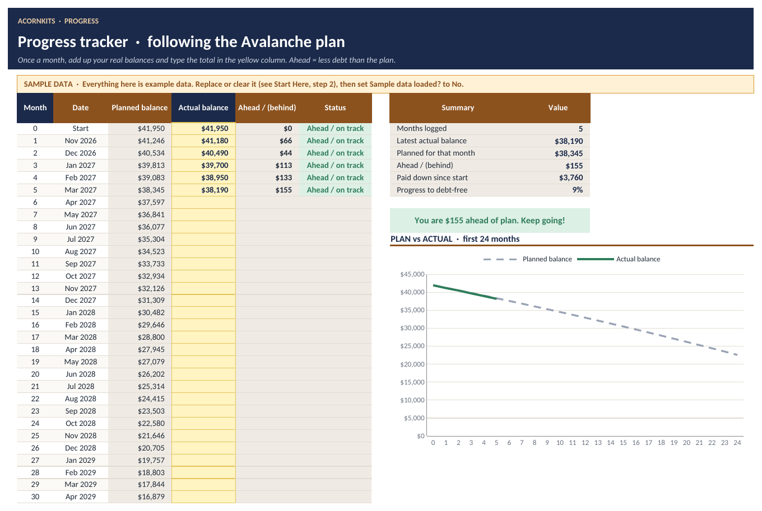Select the Months logged value 5
This screenshot has width=762, height=511.
click(x=558, y=129)
